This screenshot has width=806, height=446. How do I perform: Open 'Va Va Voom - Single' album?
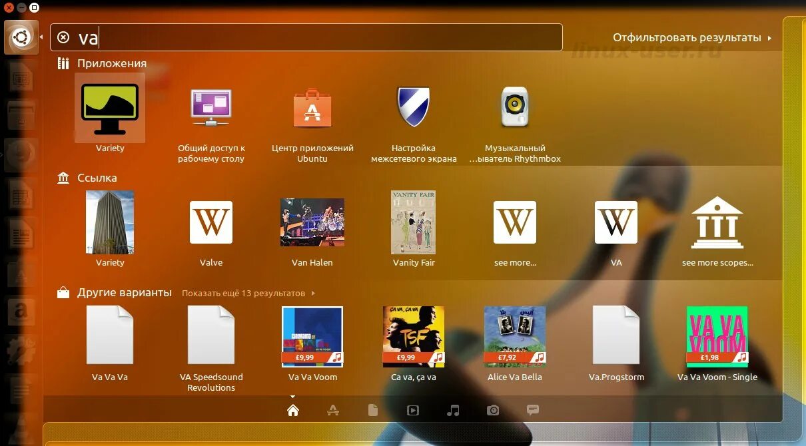tap(717, 337)
